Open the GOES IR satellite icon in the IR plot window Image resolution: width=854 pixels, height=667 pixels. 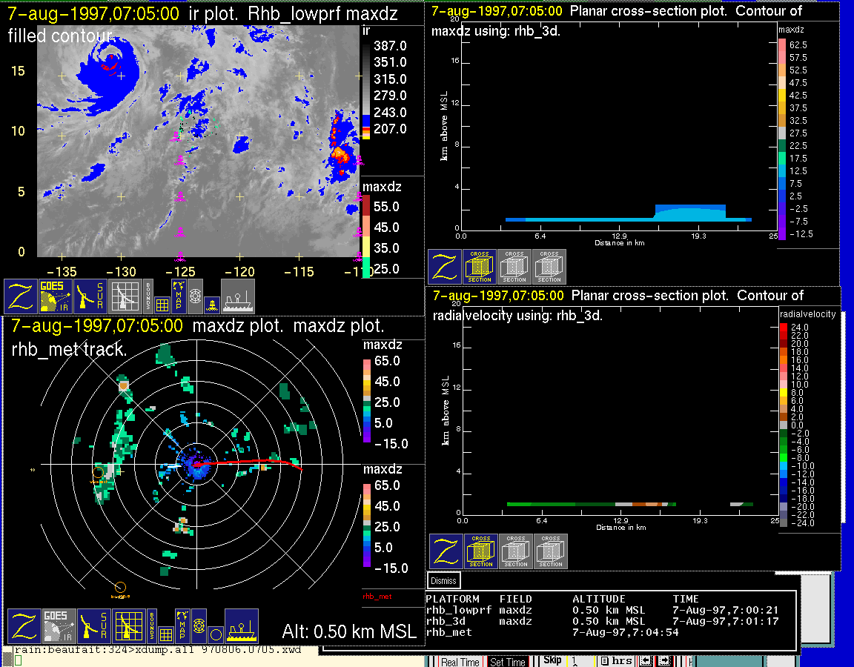click(56, 296)
